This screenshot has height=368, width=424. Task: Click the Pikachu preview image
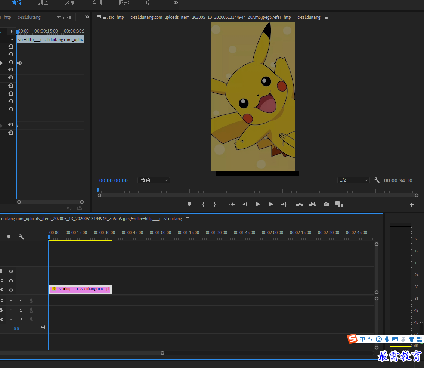coord(253,96)
